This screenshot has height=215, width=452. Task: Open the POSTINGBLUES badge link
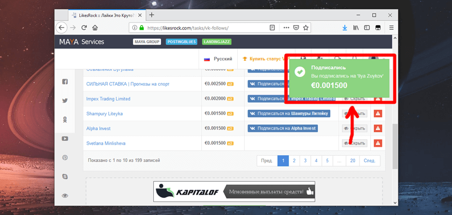click(x=182, y=42)
